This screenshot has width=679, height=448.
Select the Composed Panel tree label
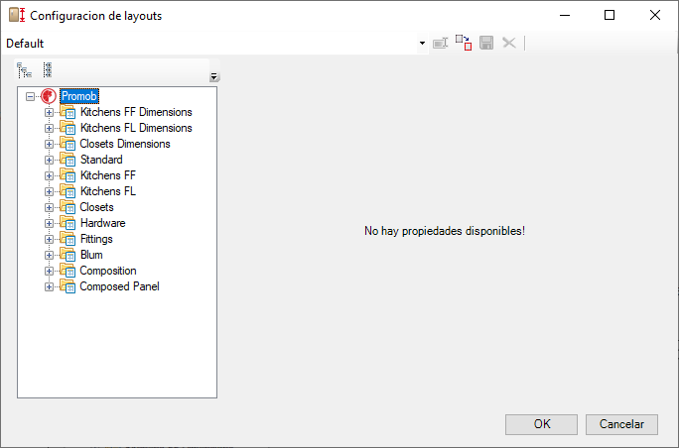pyautogui.click(x=119, y=286)
